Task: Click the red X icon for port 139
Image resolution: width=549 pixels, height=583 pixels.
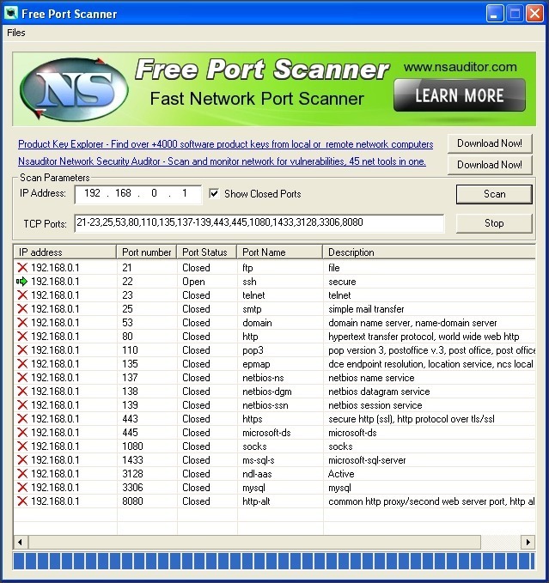Action: click(22, 405)
